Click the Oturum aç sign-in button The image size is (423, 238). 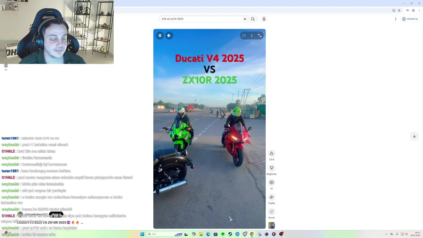pos(410,19)
